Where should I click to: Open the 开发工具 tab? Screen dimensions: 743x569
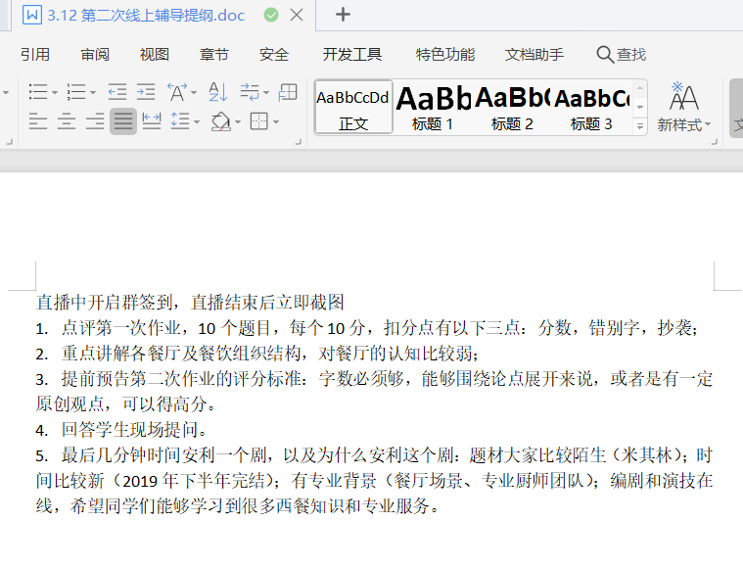click(x=352, y=55)
